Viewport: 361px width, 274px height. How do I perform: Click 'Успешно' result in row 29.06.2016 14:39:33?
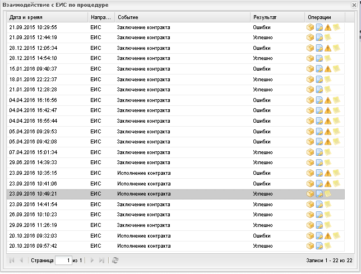(x=263, y=162)
